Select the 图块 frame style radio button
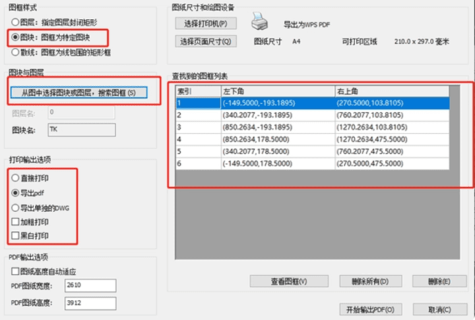475x320 pixels. coord(15,36)
